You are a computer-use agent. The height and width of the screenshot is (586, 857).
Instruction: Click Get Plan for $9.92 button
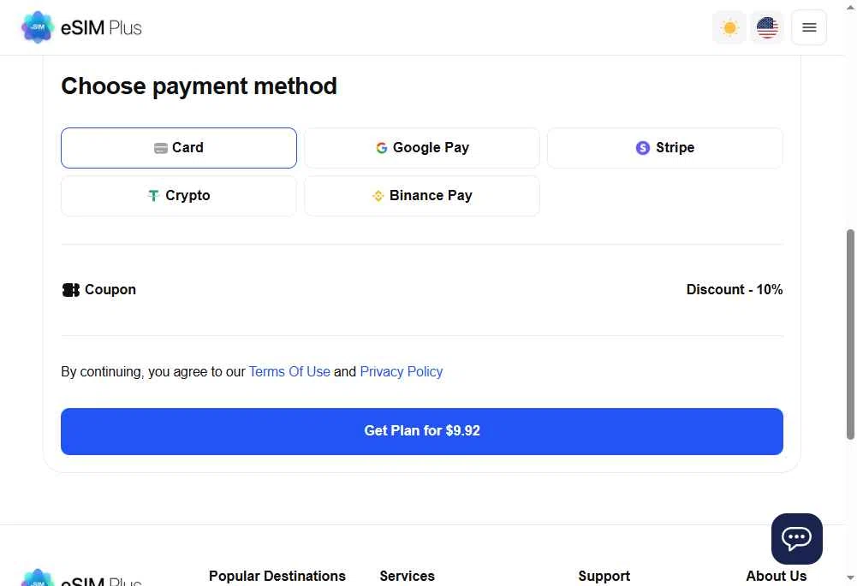pyautogui.click(x=422, y=431)
